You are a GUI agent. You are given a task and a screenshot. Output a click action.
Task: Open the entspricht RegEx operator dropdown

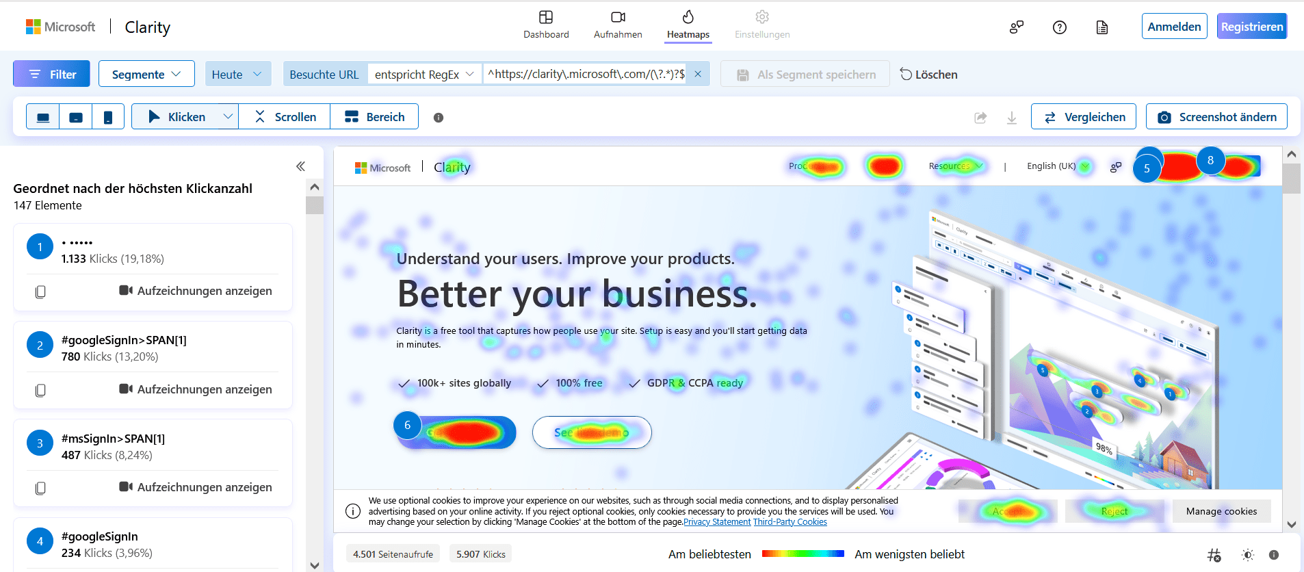tap(424, 74)
